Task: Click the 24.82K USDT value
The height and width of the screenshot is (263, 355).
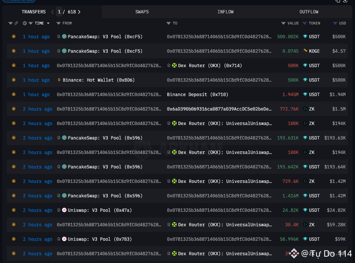Action: tap(290, 210)
